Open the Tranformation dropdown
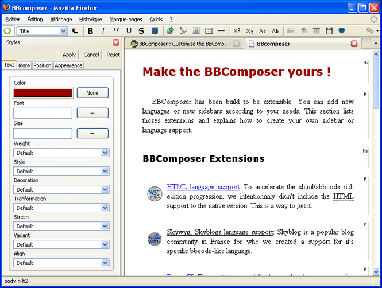Viewport: 382px width, 288px height. point(61,208)
